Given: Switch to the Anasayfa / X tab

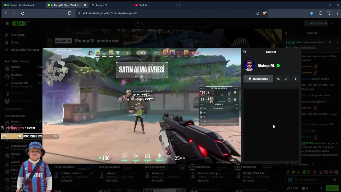Looking at the screenshot, I should pyautogui.click(x=101, y=5).
